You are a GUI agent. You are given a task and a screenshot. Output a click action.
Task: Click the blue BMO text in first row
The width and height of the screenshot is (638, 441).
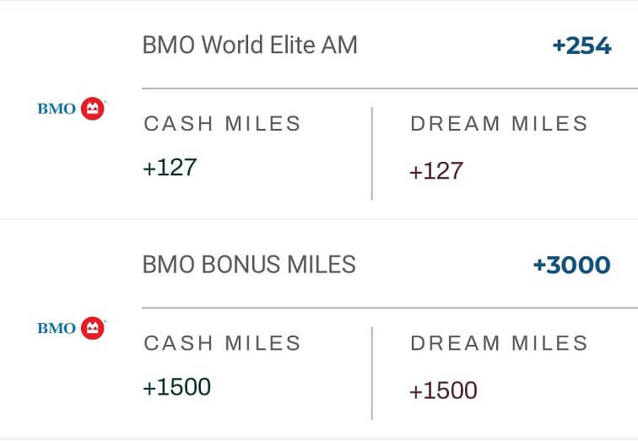click(x=57, y=109)
